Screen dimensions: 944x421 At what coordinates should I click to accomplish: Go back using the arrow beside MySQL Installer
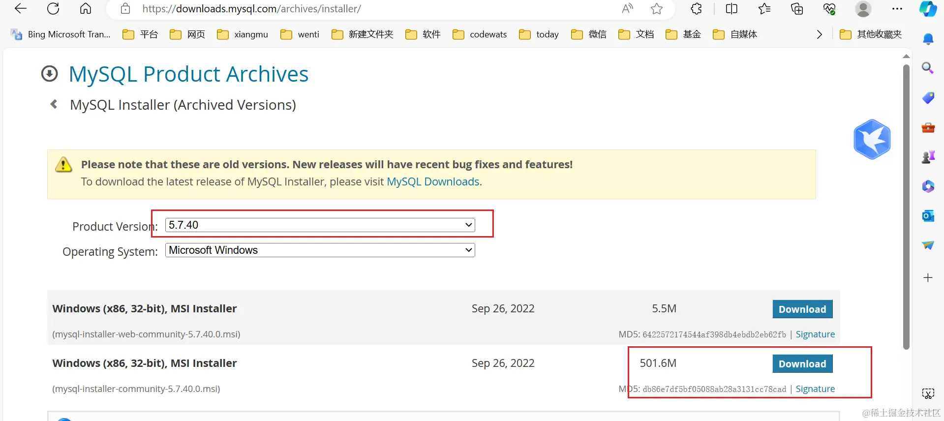pyautogui.click(x=54, y=104)
